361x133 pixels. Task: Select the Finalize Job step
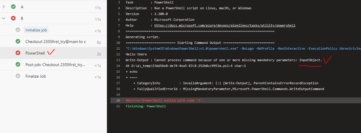36,76
